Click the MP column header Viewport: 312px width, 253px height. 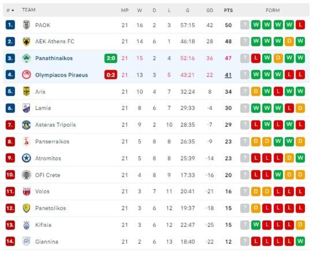(125, 10)
